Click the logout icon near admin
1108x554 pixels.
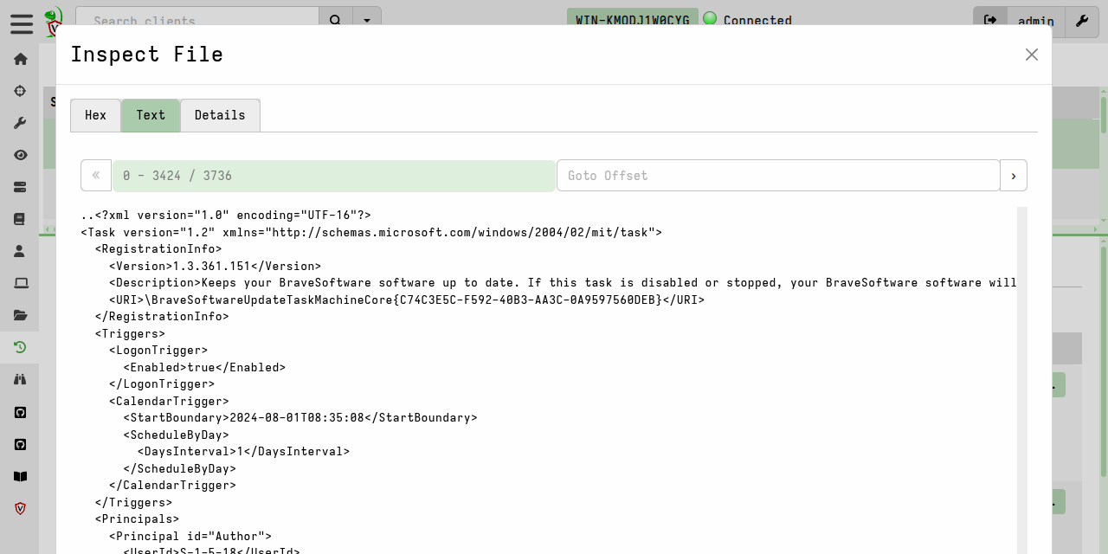click(990, 21)
